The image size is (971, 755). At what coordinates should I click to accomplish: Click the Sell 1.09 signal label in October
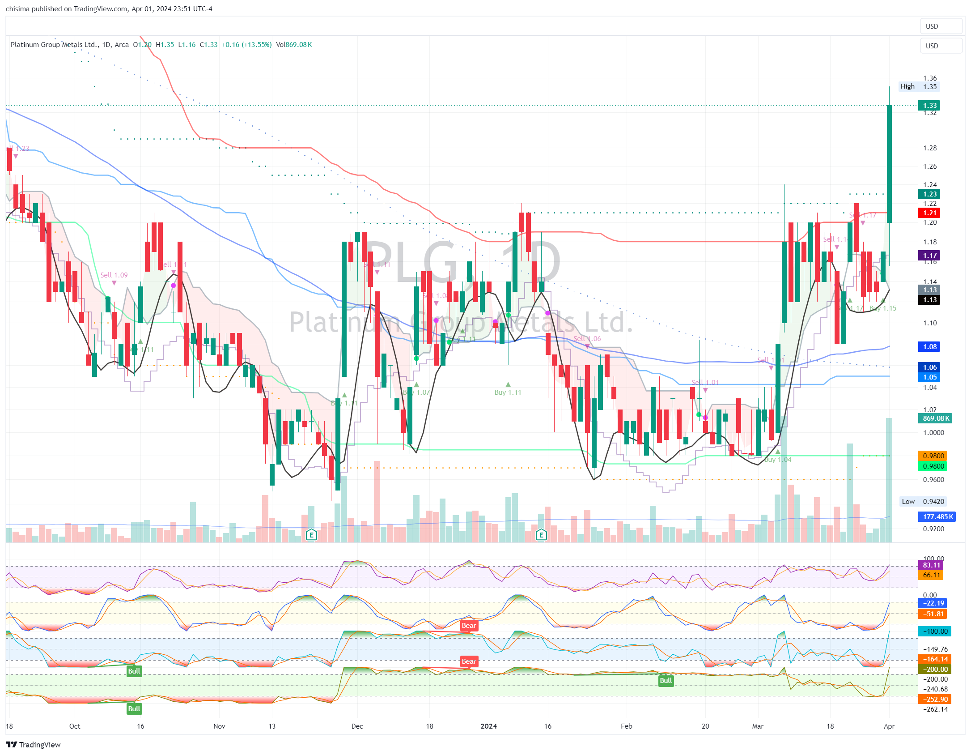tap(114, 275)
